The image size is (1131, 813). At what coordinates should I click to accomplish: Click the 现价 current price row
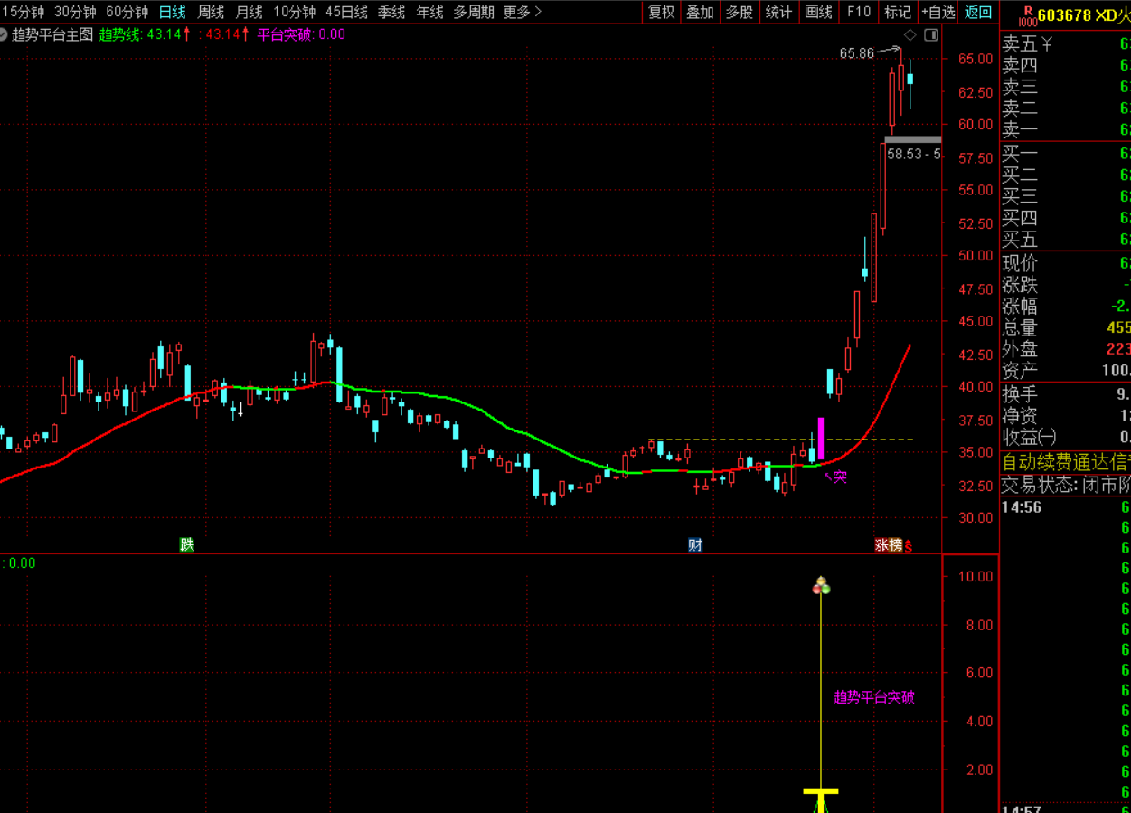[x=1065, y=263]
